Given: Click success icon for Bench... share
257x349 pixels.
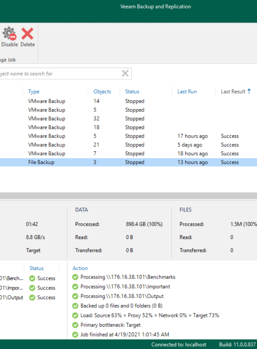Looking at the screenshot, I should [x=32, y=278].
